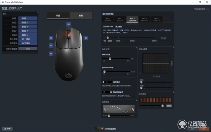
Task: Select level 2 800 CPI tab
Action: click(x=120, y=20)
